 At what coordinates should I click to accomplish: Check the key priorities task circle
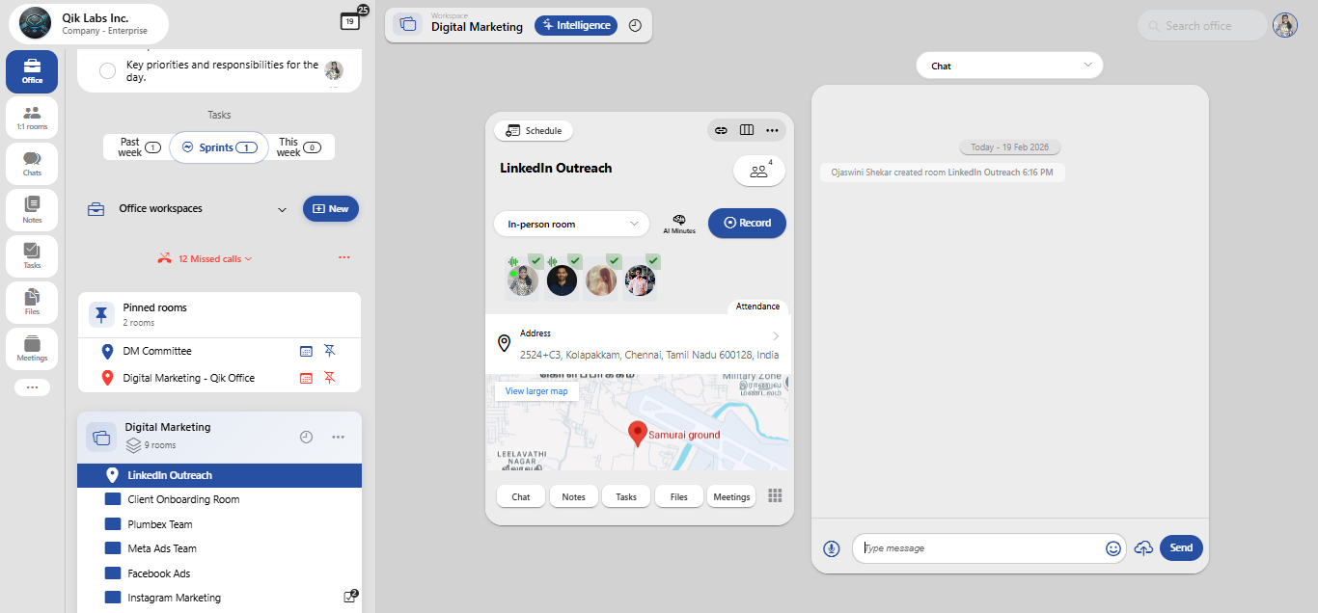[108, 70]
